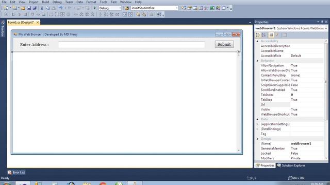The width and height of the screenshot is (330, 185).
Task: Open the Help menu
Action: (x=138, y=2)
